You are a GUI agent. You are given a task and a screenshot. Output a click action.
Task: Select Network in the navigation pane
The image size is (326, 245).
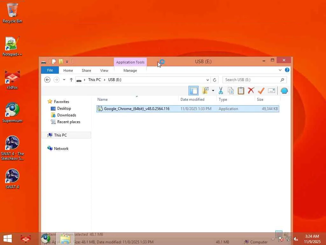(x=61, y=149)
